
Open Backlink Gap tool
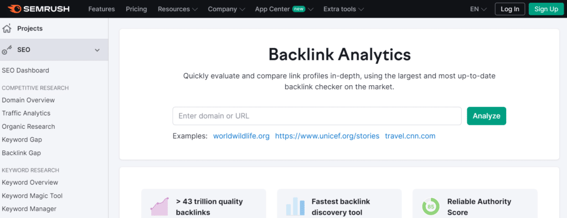tap(22, 153)
